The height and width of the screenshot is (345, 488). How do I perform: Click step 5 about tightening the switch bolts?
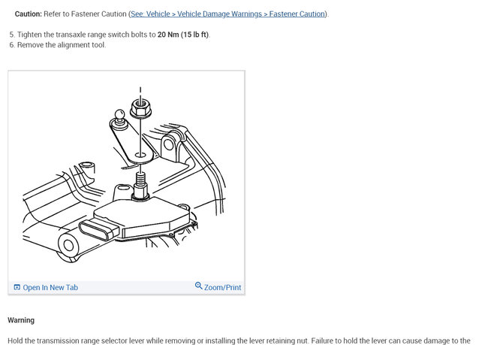tap(110, 35)
